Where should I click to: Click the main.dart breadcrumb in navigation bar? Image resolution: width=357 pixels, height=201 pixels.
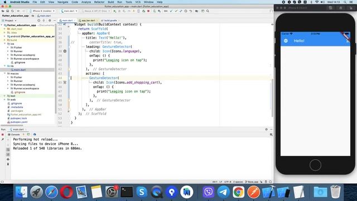click(44, 16)
